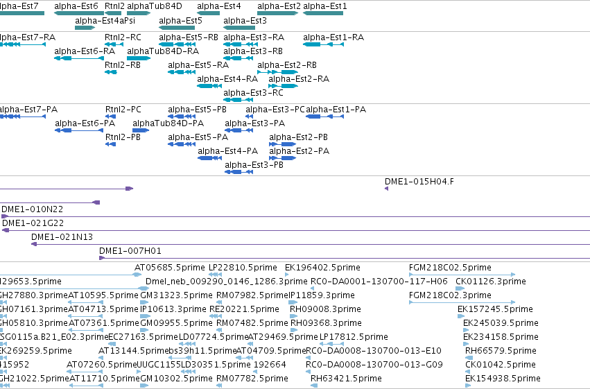Viewport: 590px width, 389px height.
Task: Select transcript alpha-Est4-RA
Action: (209, 86)
